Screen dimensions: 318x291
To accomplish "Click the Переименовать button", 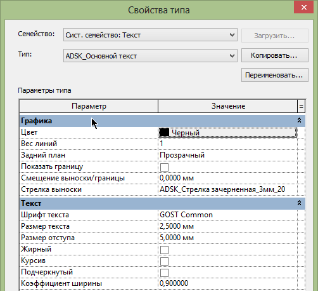I will click(275, 75).
